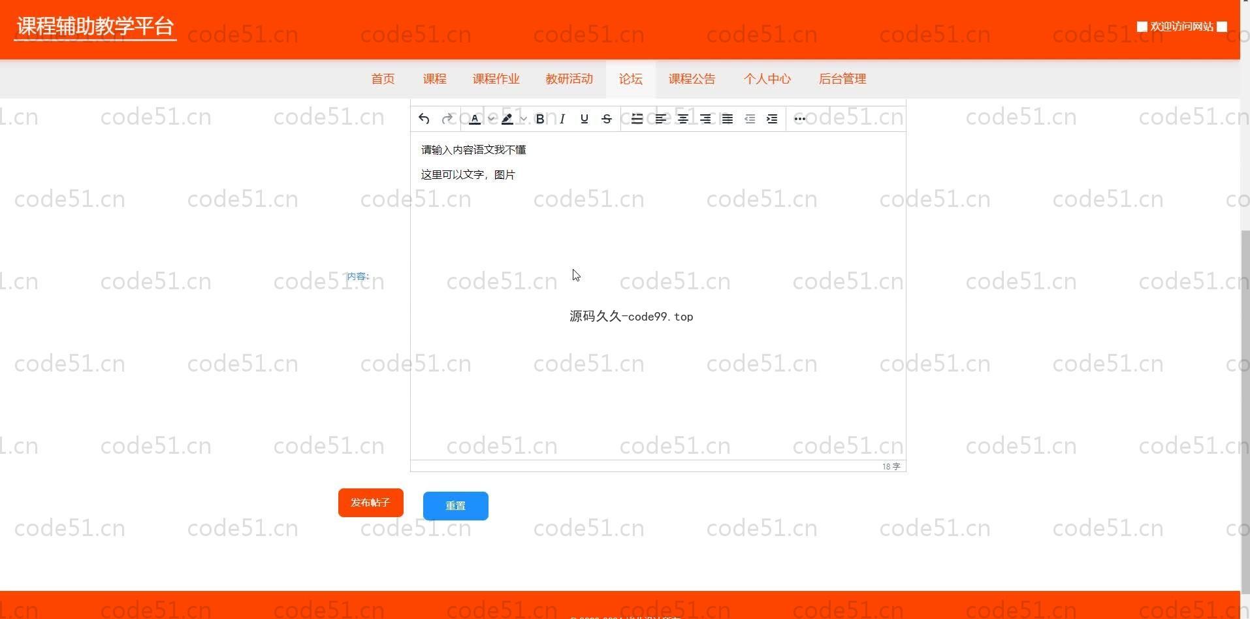Open text color dropdown arrow
The width and height of the screenshot is (1250, 619).
(492, 119)
